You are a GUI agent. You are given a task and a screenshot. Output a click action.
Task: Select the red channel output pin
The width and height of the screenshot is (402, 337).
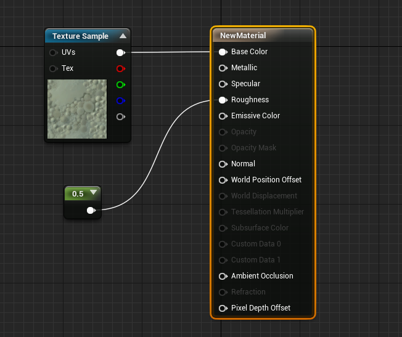[120, 68]
